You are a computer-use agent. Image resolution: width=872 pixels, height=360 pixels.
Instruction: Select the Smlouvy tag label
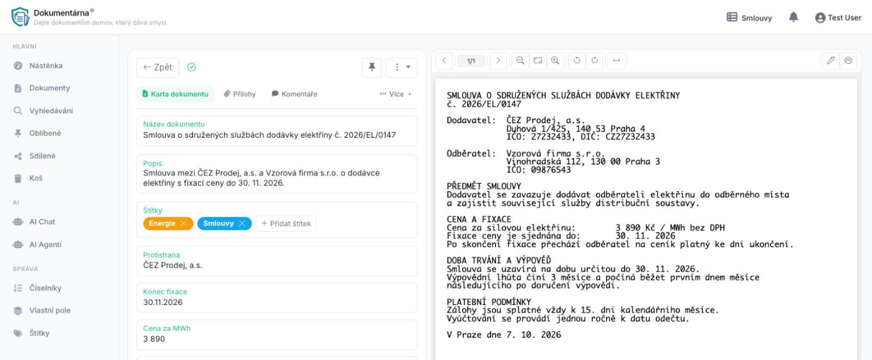(x=218, y=224)
